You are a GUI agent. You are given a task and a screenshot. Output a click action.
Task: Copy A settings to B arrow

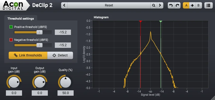click(192, 5)
